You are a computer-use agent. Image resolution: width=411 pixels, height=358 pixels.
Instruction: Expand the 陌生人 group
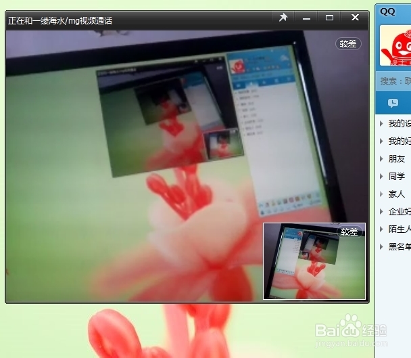[x=382, y=229]
